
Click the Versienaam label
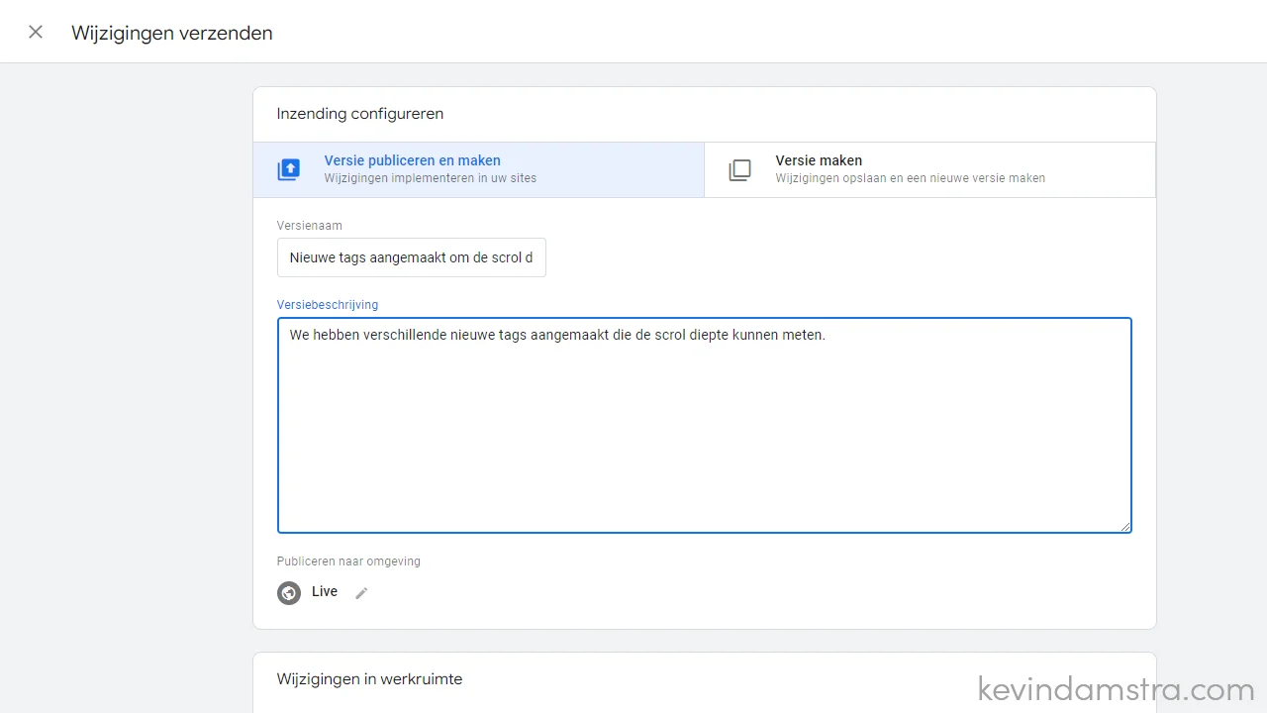click(x=310, y=225)
